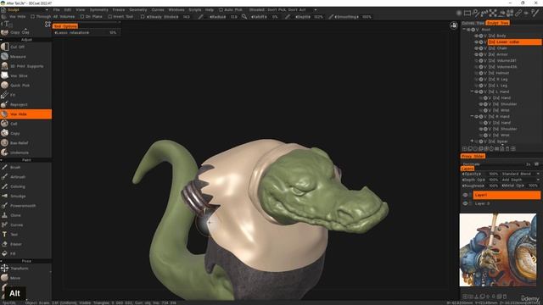This screenshot has height=305, width=543.
Task: Select the Fill tool
Action: [26, 253]
